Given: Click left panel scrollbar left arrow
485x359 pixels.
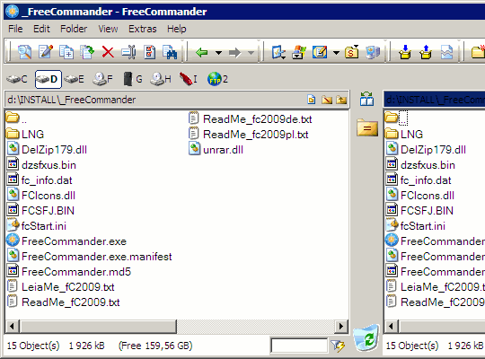Looking at the screenshot, I should (12, 326).
